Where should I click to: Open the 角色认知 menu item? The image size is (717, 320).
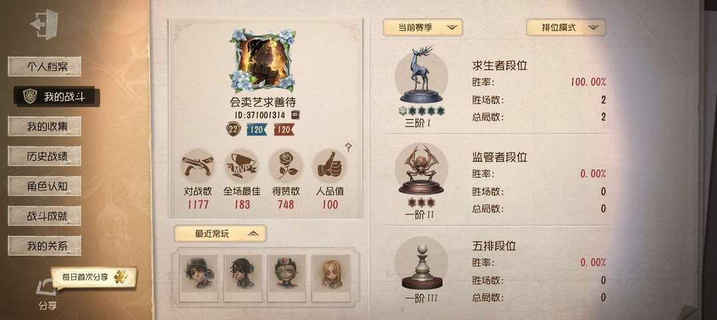[x=44, y=186]
